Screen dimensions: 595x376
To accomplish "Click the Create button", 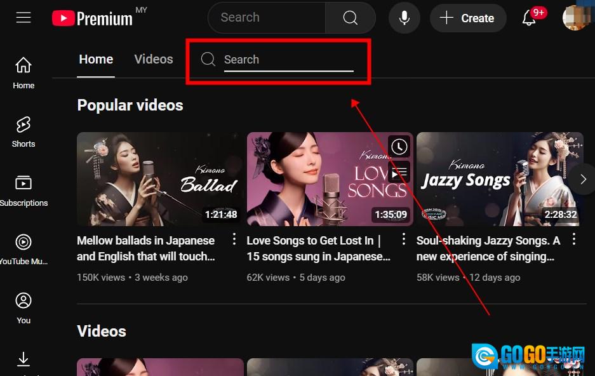I will pyautogui.click(x=468, y=18).
